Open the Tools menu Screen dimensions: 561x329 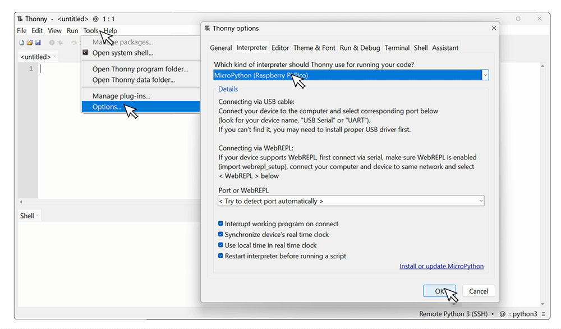tap(91, 30)
